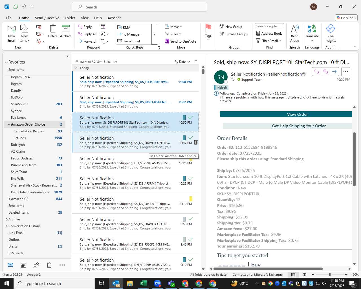Screen dimensions: 361x289
Task: Switch to the Folder tab
Action: pyautogui.click(x=70, y=18)
